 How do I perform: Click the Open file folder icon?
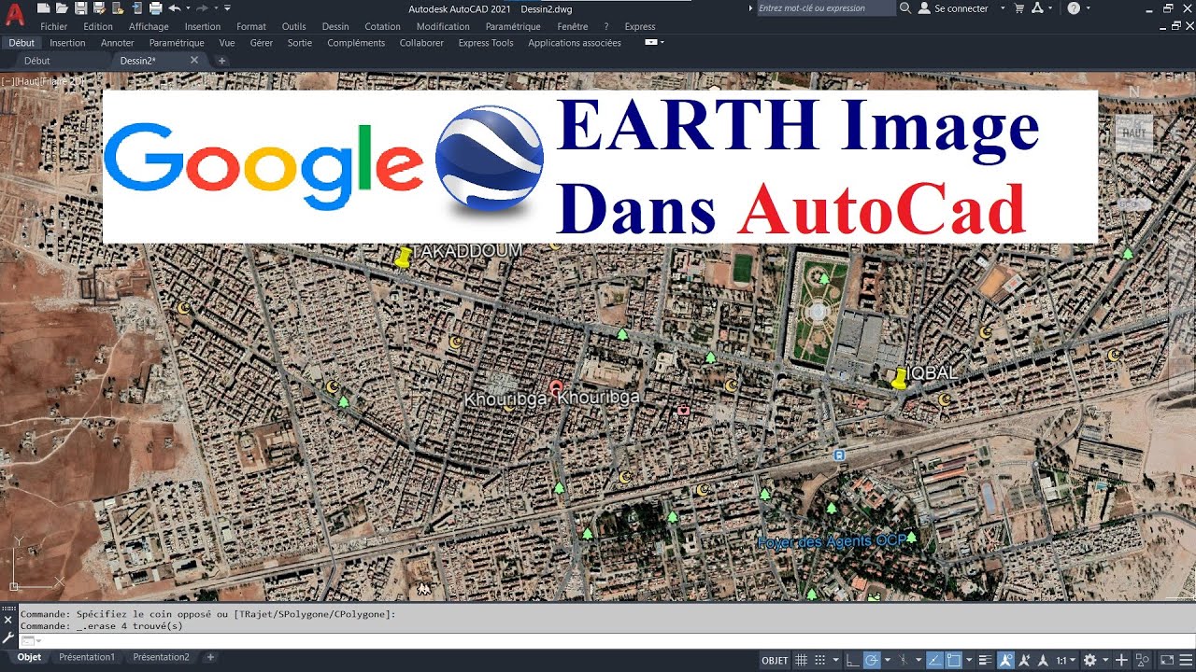click(x=62, y=8)
